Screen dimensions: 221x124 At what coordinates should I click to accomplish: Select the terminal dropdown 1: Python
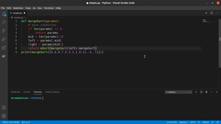(178, 92)
